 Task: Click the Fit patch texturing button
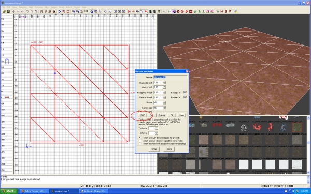click(172, 115)
